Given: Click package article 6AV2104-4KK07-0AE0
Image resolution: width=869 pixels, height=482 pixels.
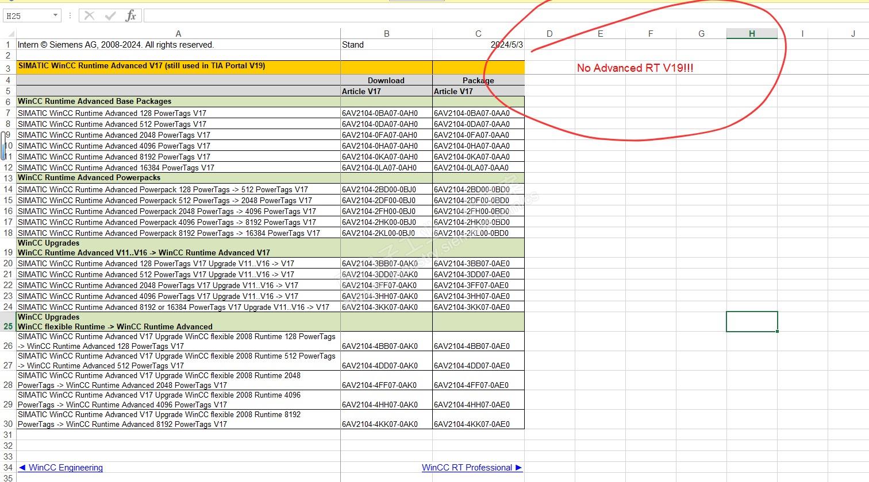Looking at the screenshot, I should 478,419.
